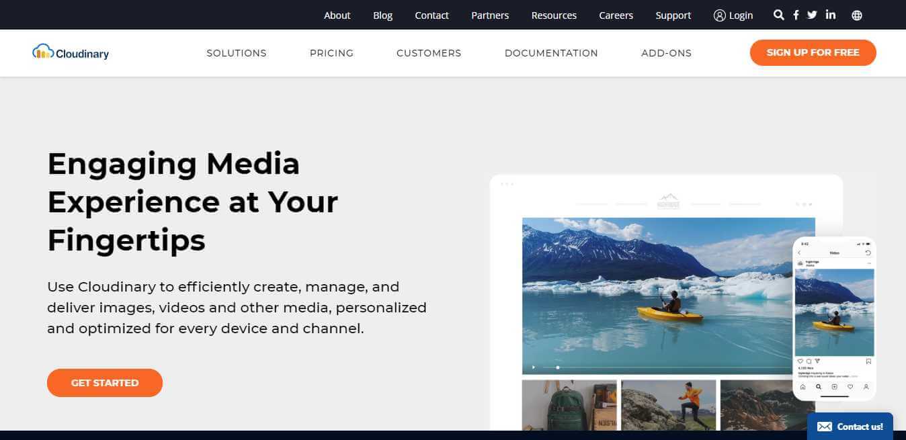
Task: Click the kayak image in phone mockup
Action: 834,312
